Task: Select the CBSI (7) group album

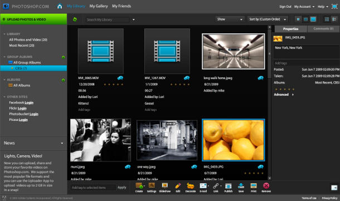Action: coord(33,68)
